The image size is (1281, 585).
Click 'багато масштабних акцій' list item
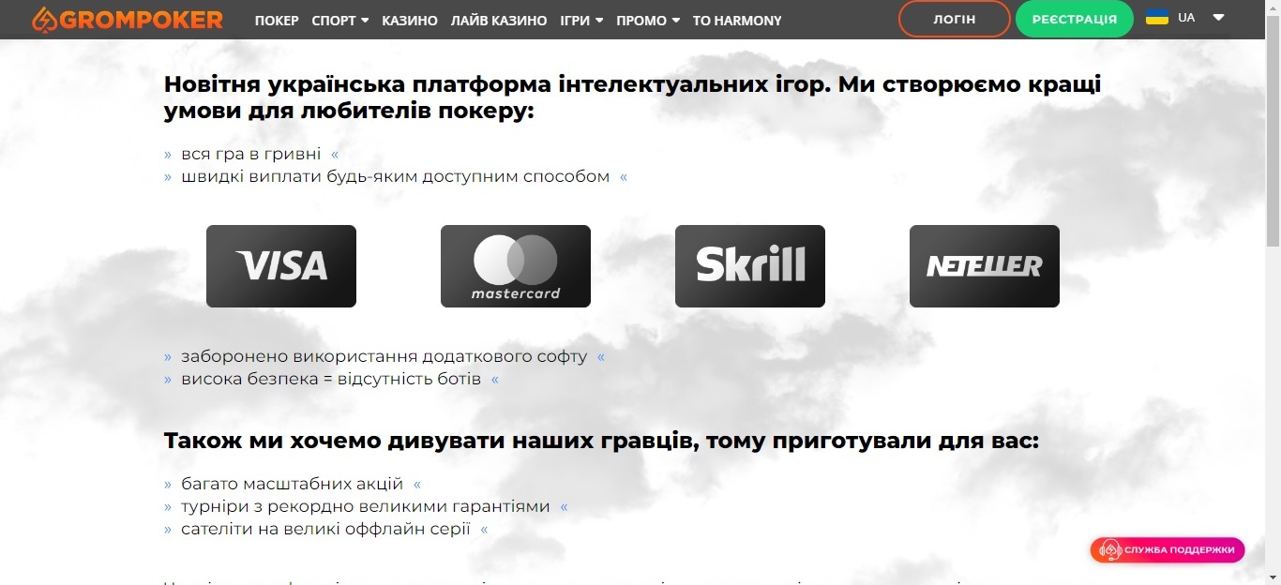(293, 484)
